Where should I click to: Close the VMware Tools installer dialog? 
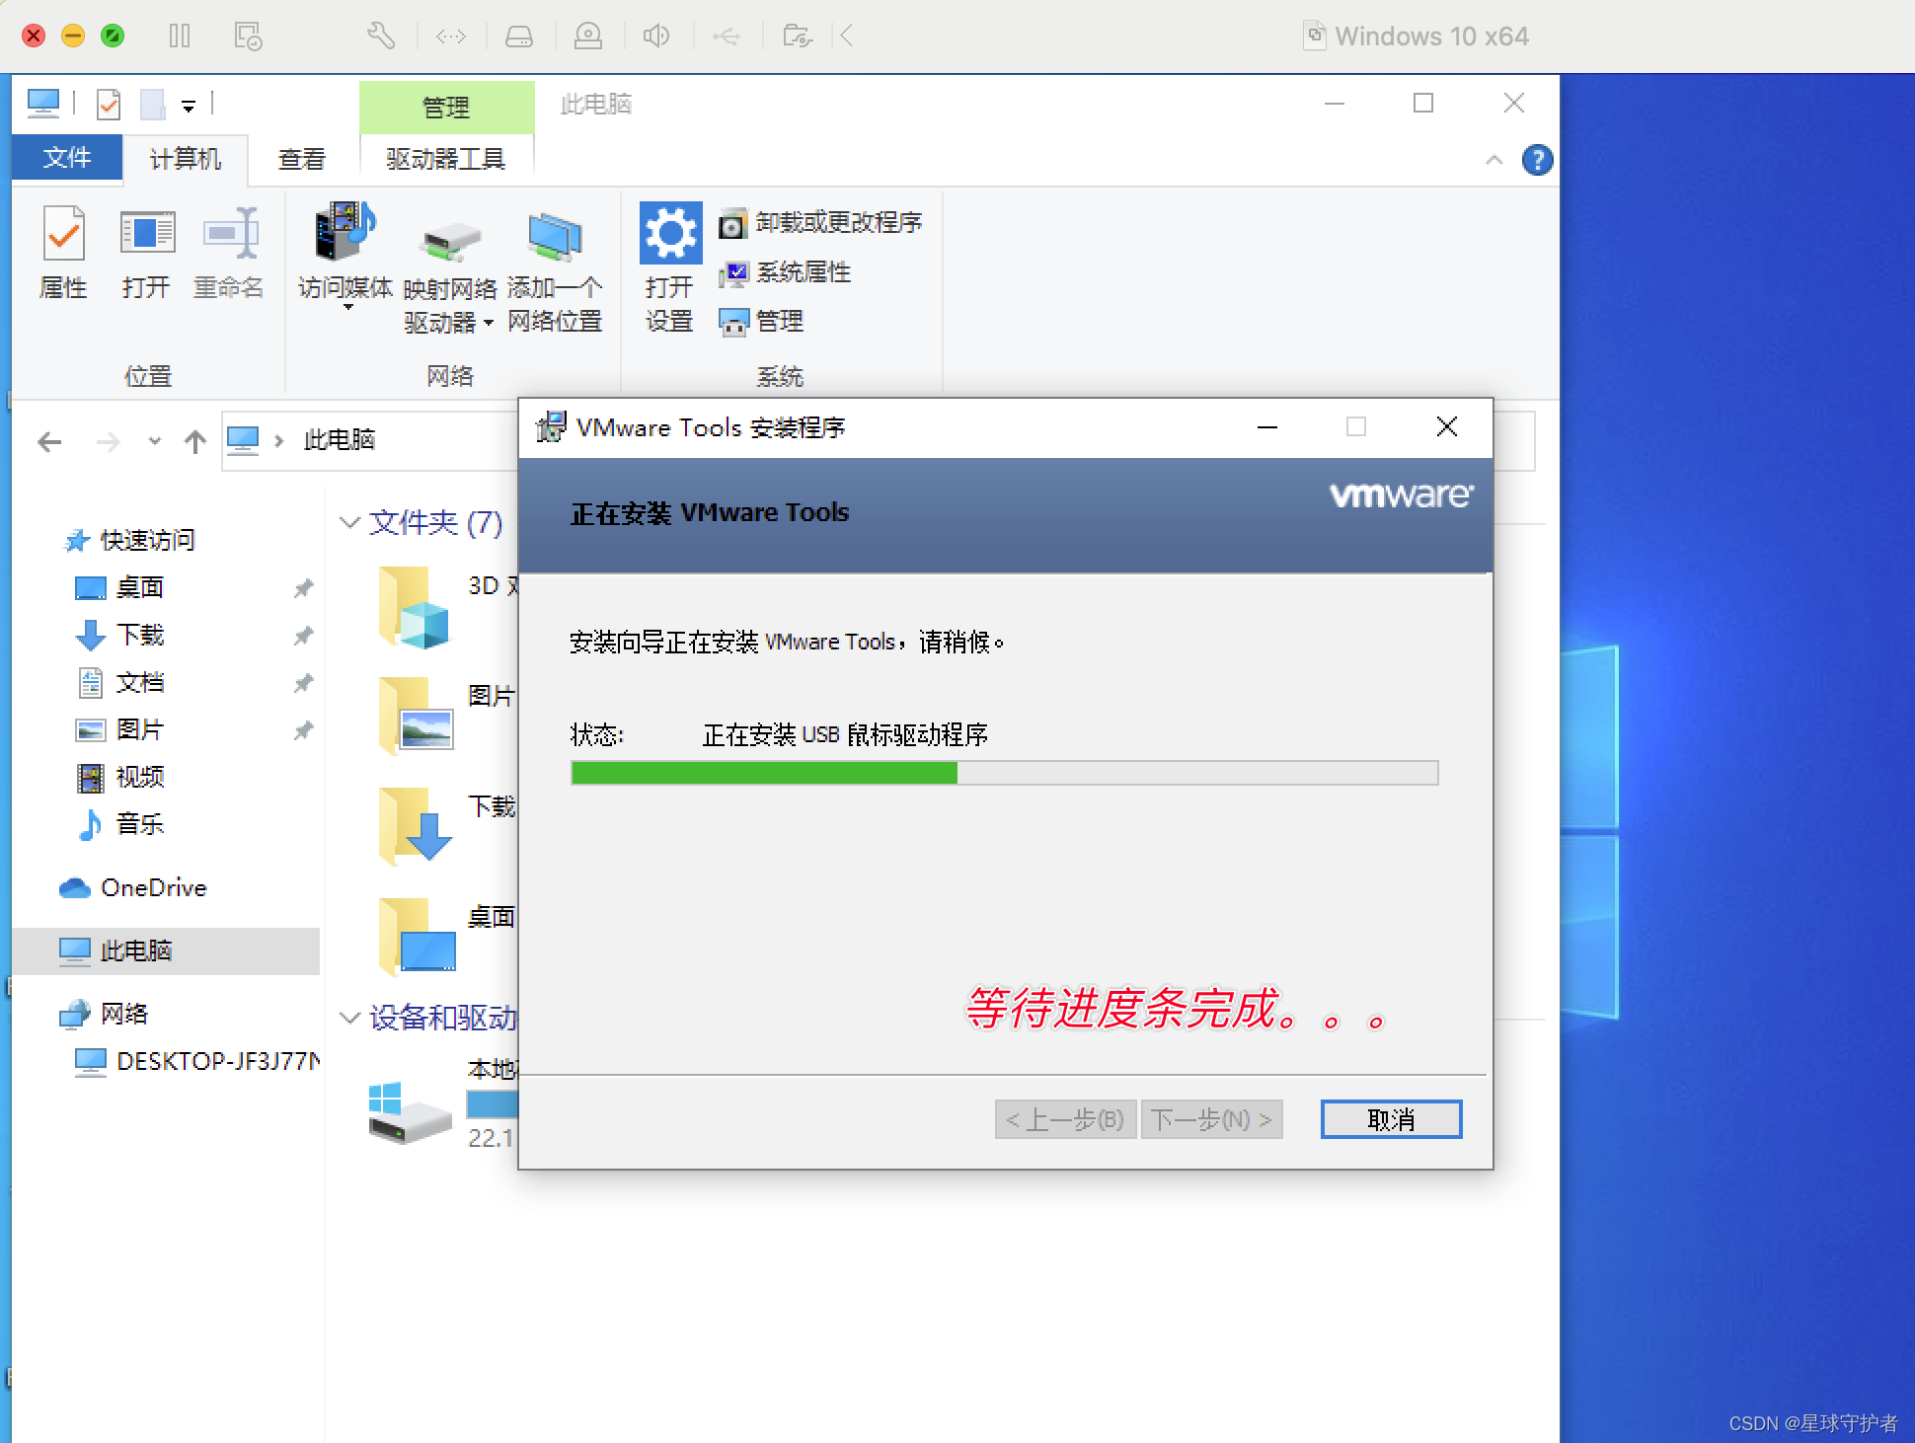click(1447, 427)
